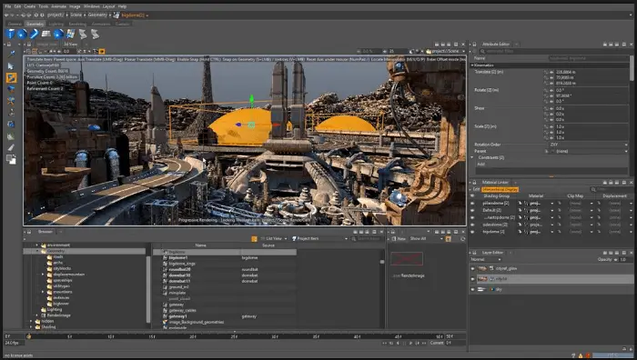Toggle visibility of the selected middle layer

472,279
